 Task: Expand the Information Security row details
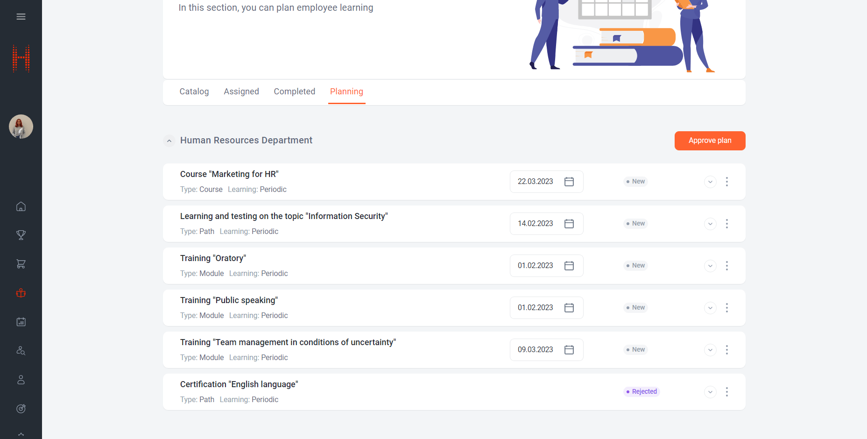tap(710, 224)
